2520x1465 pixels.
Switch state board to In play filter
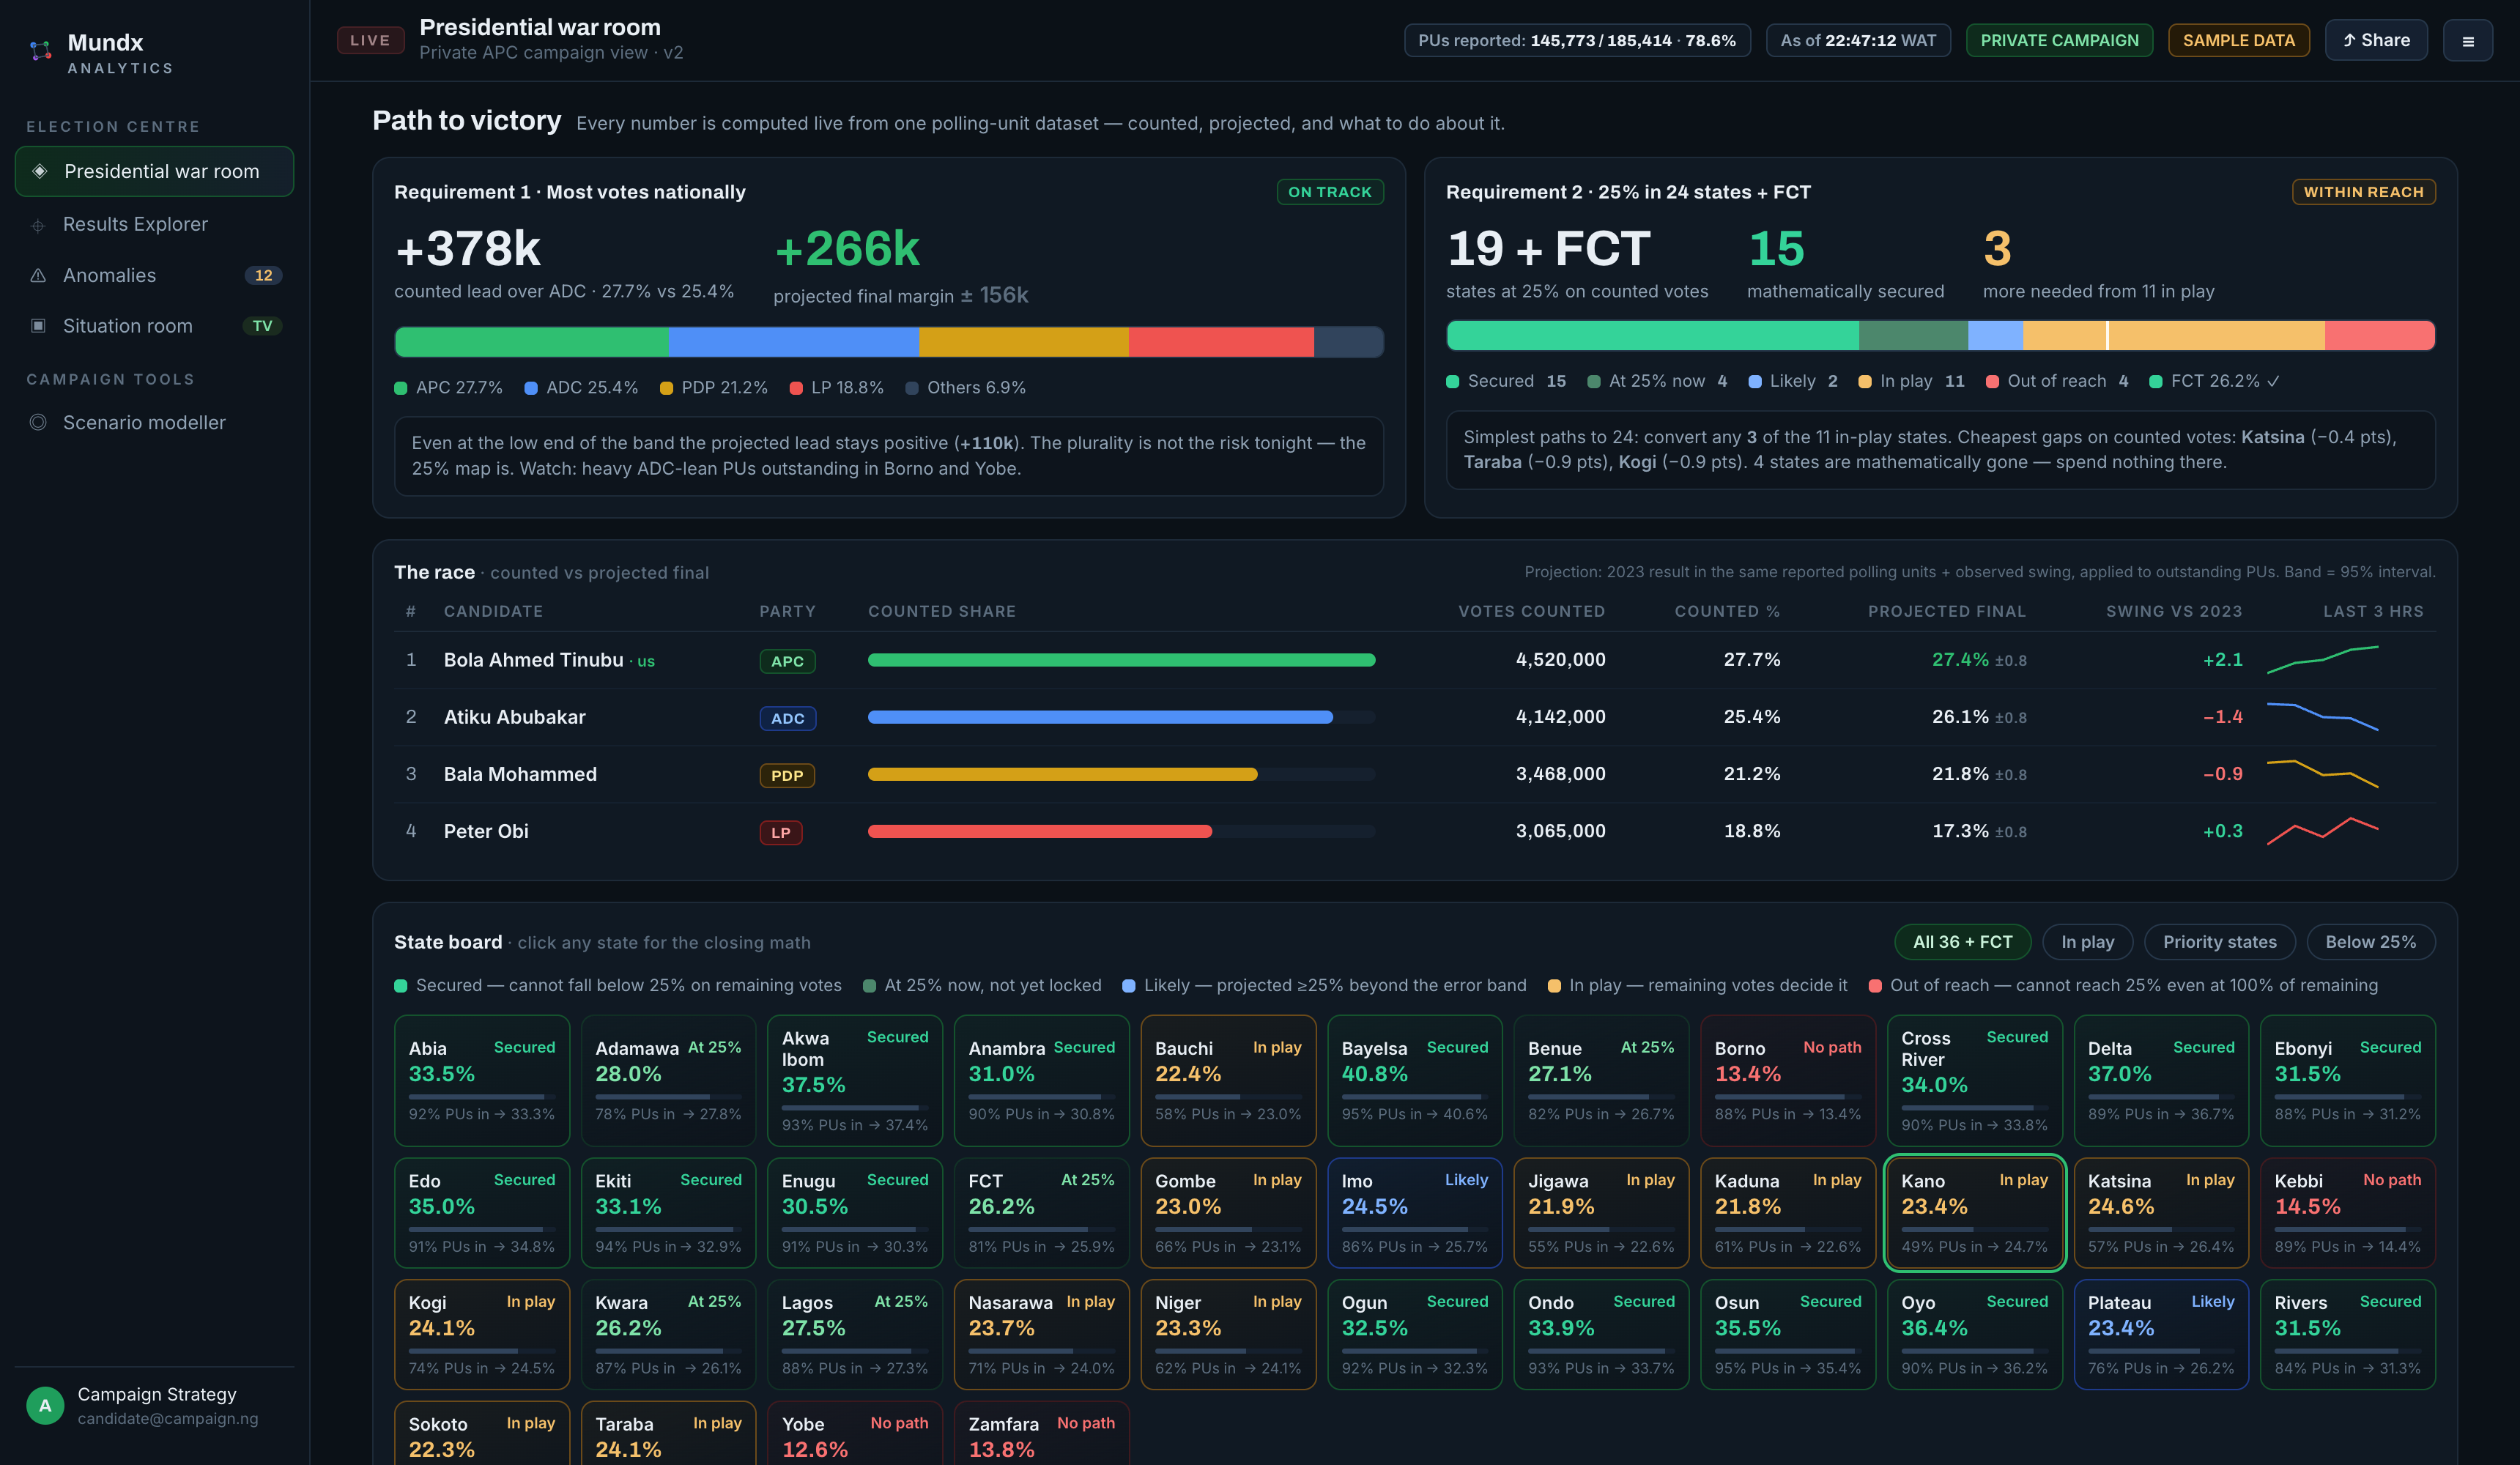pos(2087,942)
